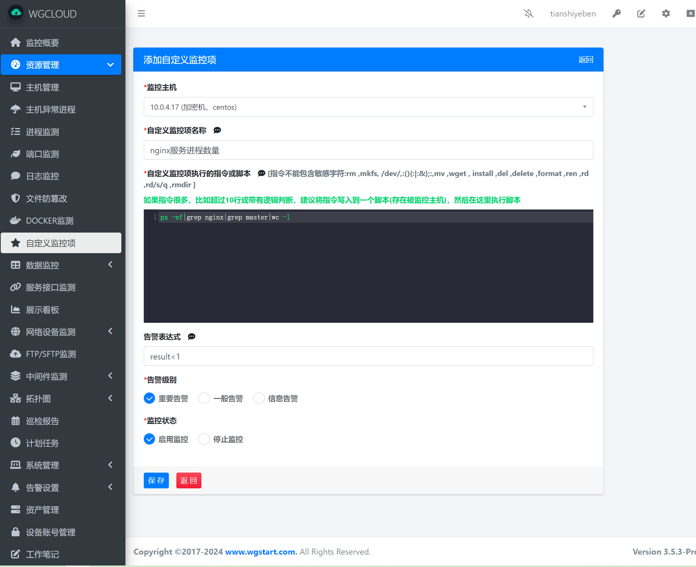Click the muted bell notification icon
The width and height of the screenshot is (696, 567).
[528, 13]
